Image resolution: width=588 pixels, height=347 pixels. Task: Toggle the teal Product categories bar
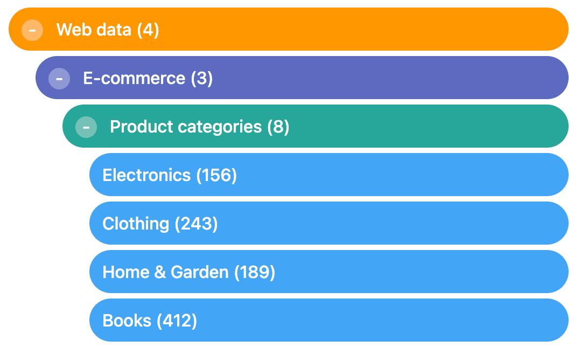(316, 126)
